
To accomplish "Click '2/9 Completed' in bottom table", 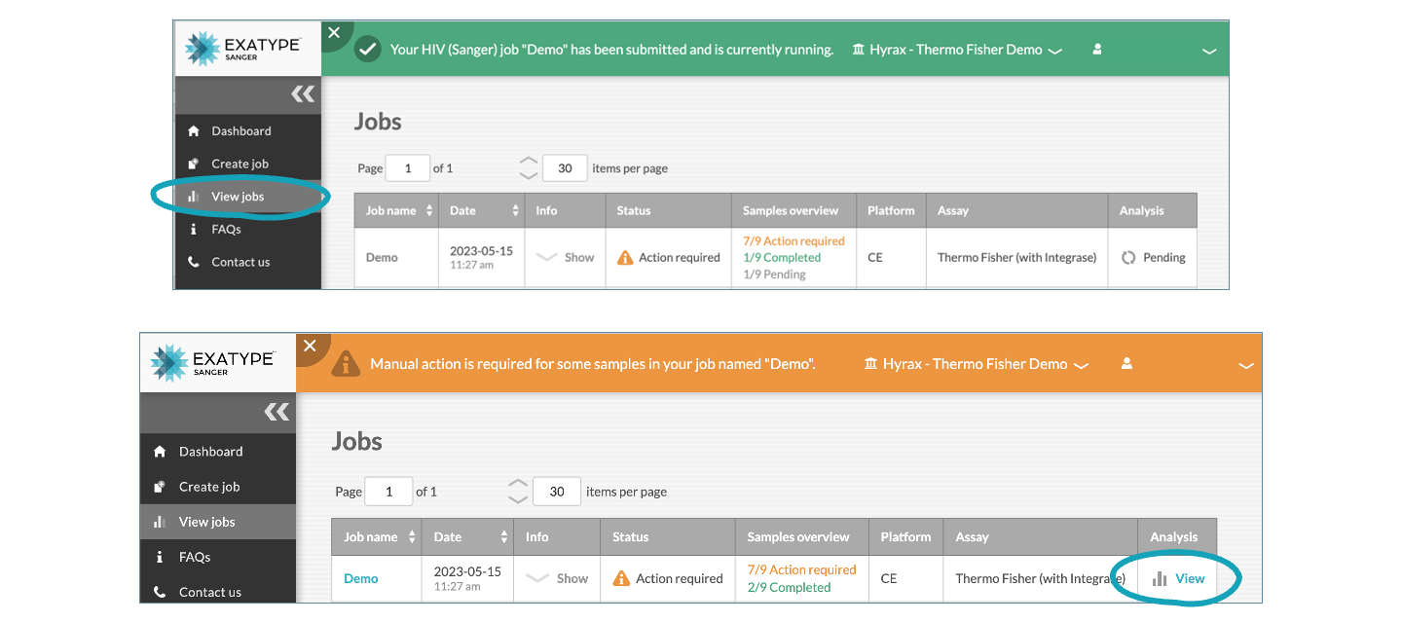I will point(790,587).
